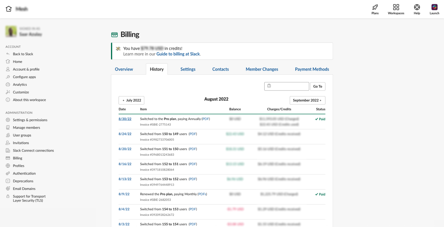Click the Authentication key icon
This screenshot has height=227, width=444.
tap(8, 174)
